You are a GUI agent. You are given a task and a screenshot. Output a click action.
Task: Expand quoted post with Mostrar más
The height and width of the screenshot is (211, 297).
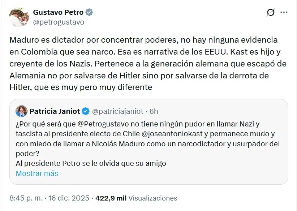click(x=37, y=173)
